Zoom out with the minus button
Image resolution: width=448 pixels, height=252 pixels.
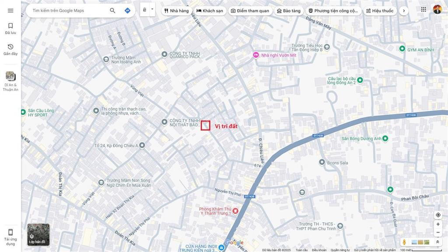pos(438,233)
